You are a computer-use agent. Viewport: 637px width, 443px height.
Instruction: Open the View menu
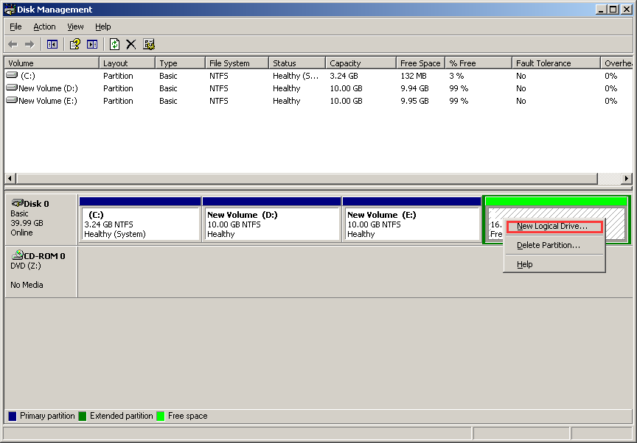click(75, 26)
